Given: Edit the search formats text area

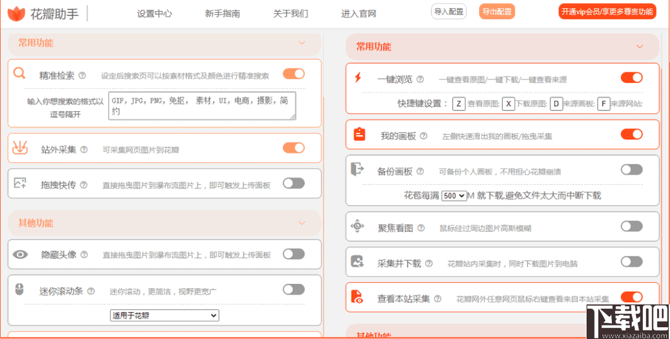Looking at the screenshot, I should 202,106.
